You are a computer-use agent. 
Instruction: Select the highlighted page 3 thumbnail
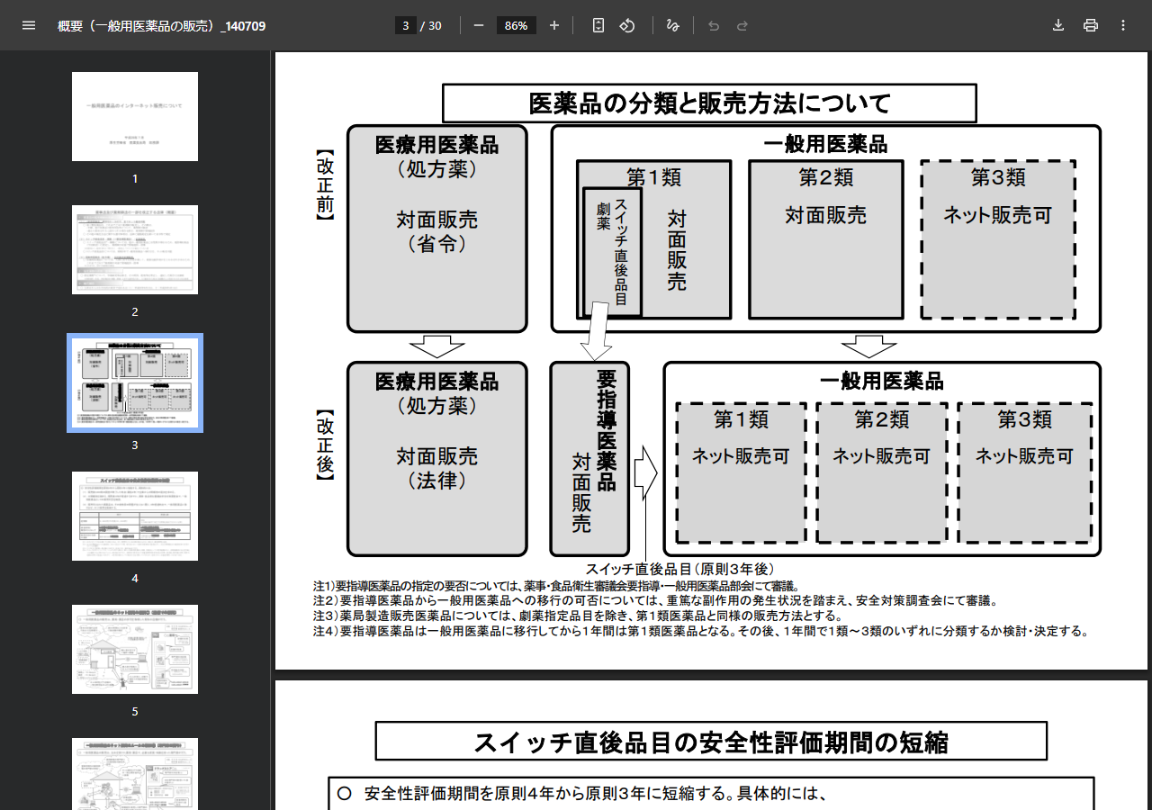(x=135, y=383)
